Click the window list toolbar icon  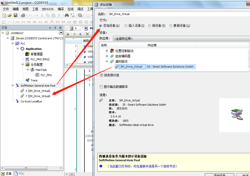80,15
